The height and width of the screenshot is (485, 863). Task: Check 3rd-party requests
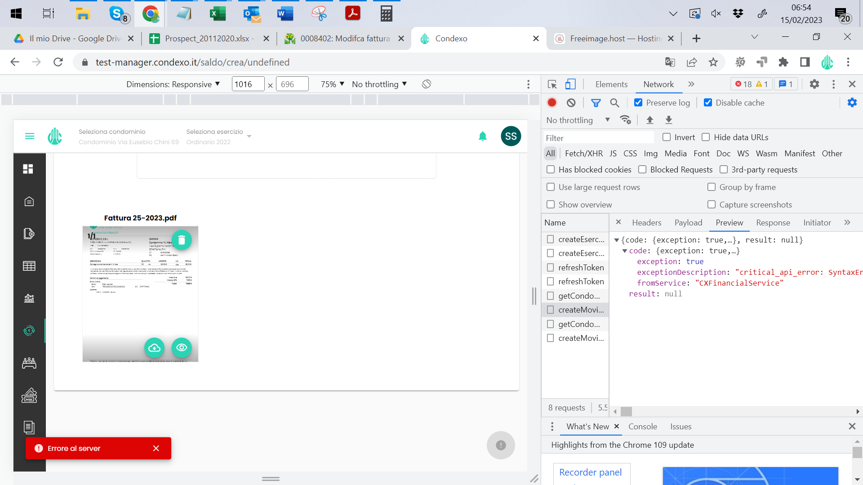tap(724, 170)
